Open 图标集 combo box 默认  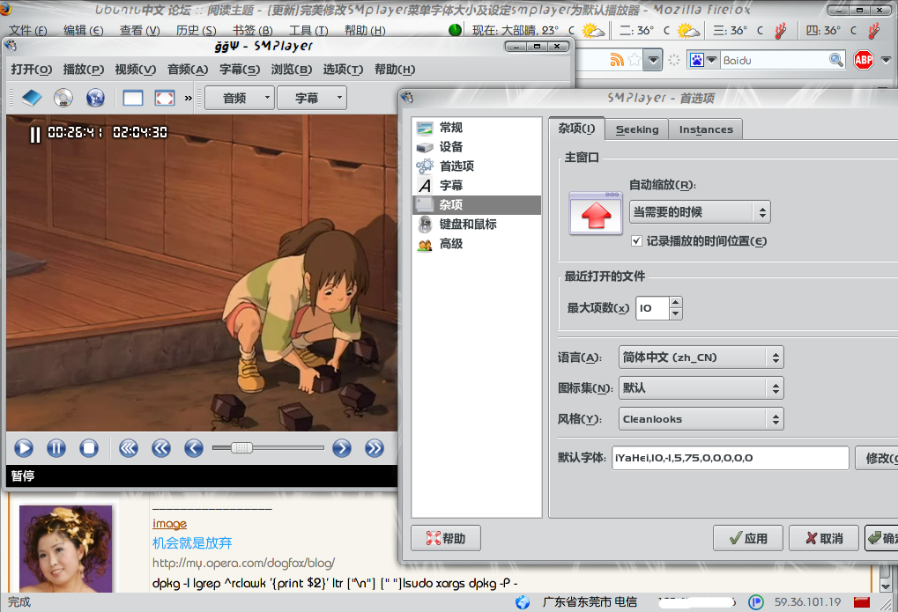701,388
